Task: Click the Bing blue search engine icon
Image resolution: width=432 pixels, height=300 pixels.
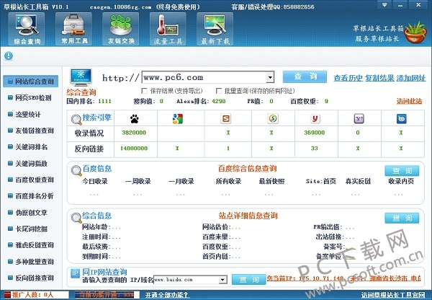Action: click(x=402, y=119)
